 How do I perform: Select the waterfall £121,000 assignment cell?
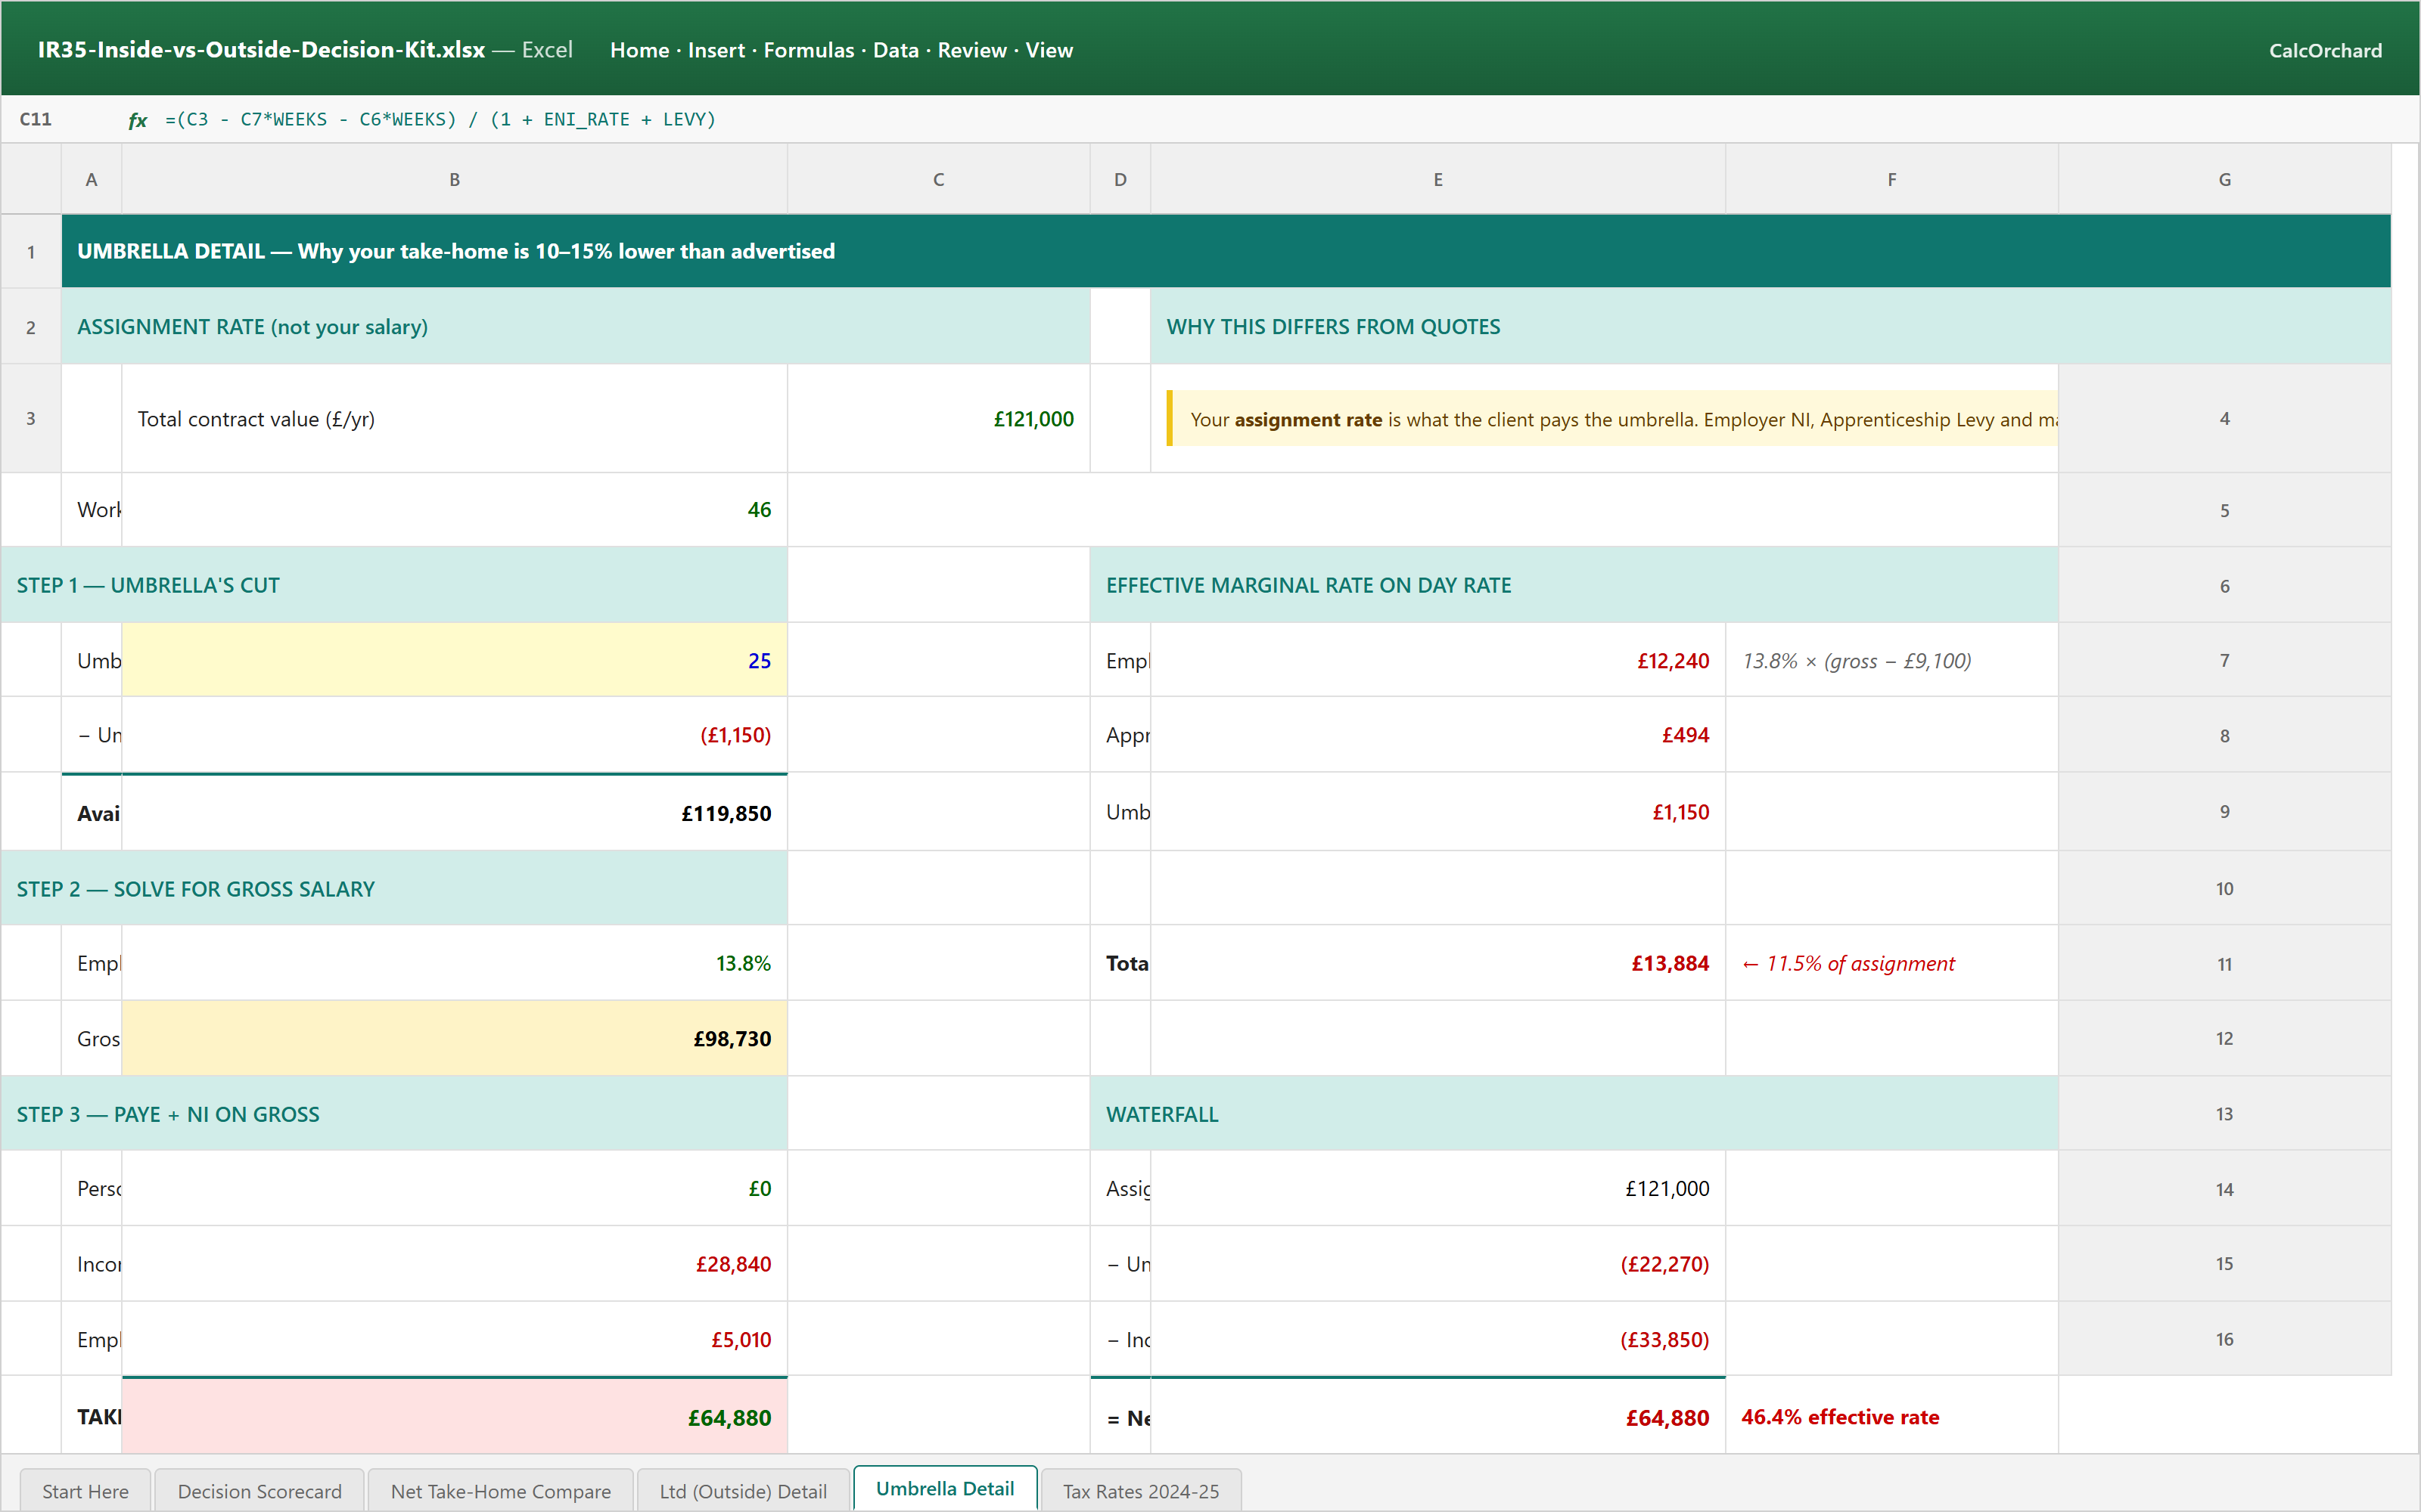(x=1437, y=1188)
